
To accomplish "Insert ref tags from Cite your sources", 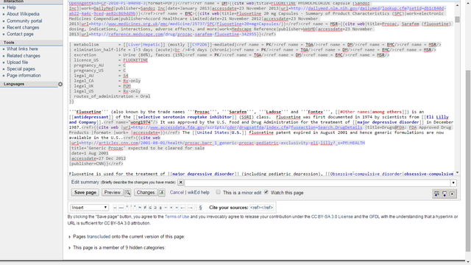I will click(x=262, y=208).
